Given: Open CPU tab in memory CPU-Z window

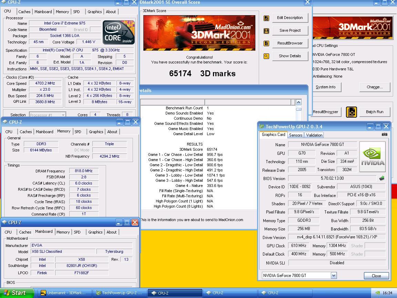Looking at the screenshot, I should click(x=9, y=132).
